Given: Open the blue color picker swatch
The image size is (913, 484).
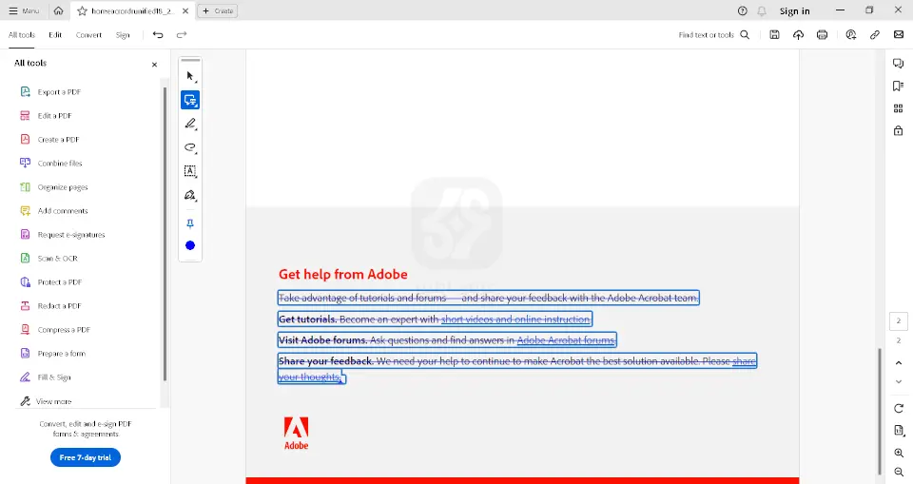Looking at the screenshot, I should (190, 245).
